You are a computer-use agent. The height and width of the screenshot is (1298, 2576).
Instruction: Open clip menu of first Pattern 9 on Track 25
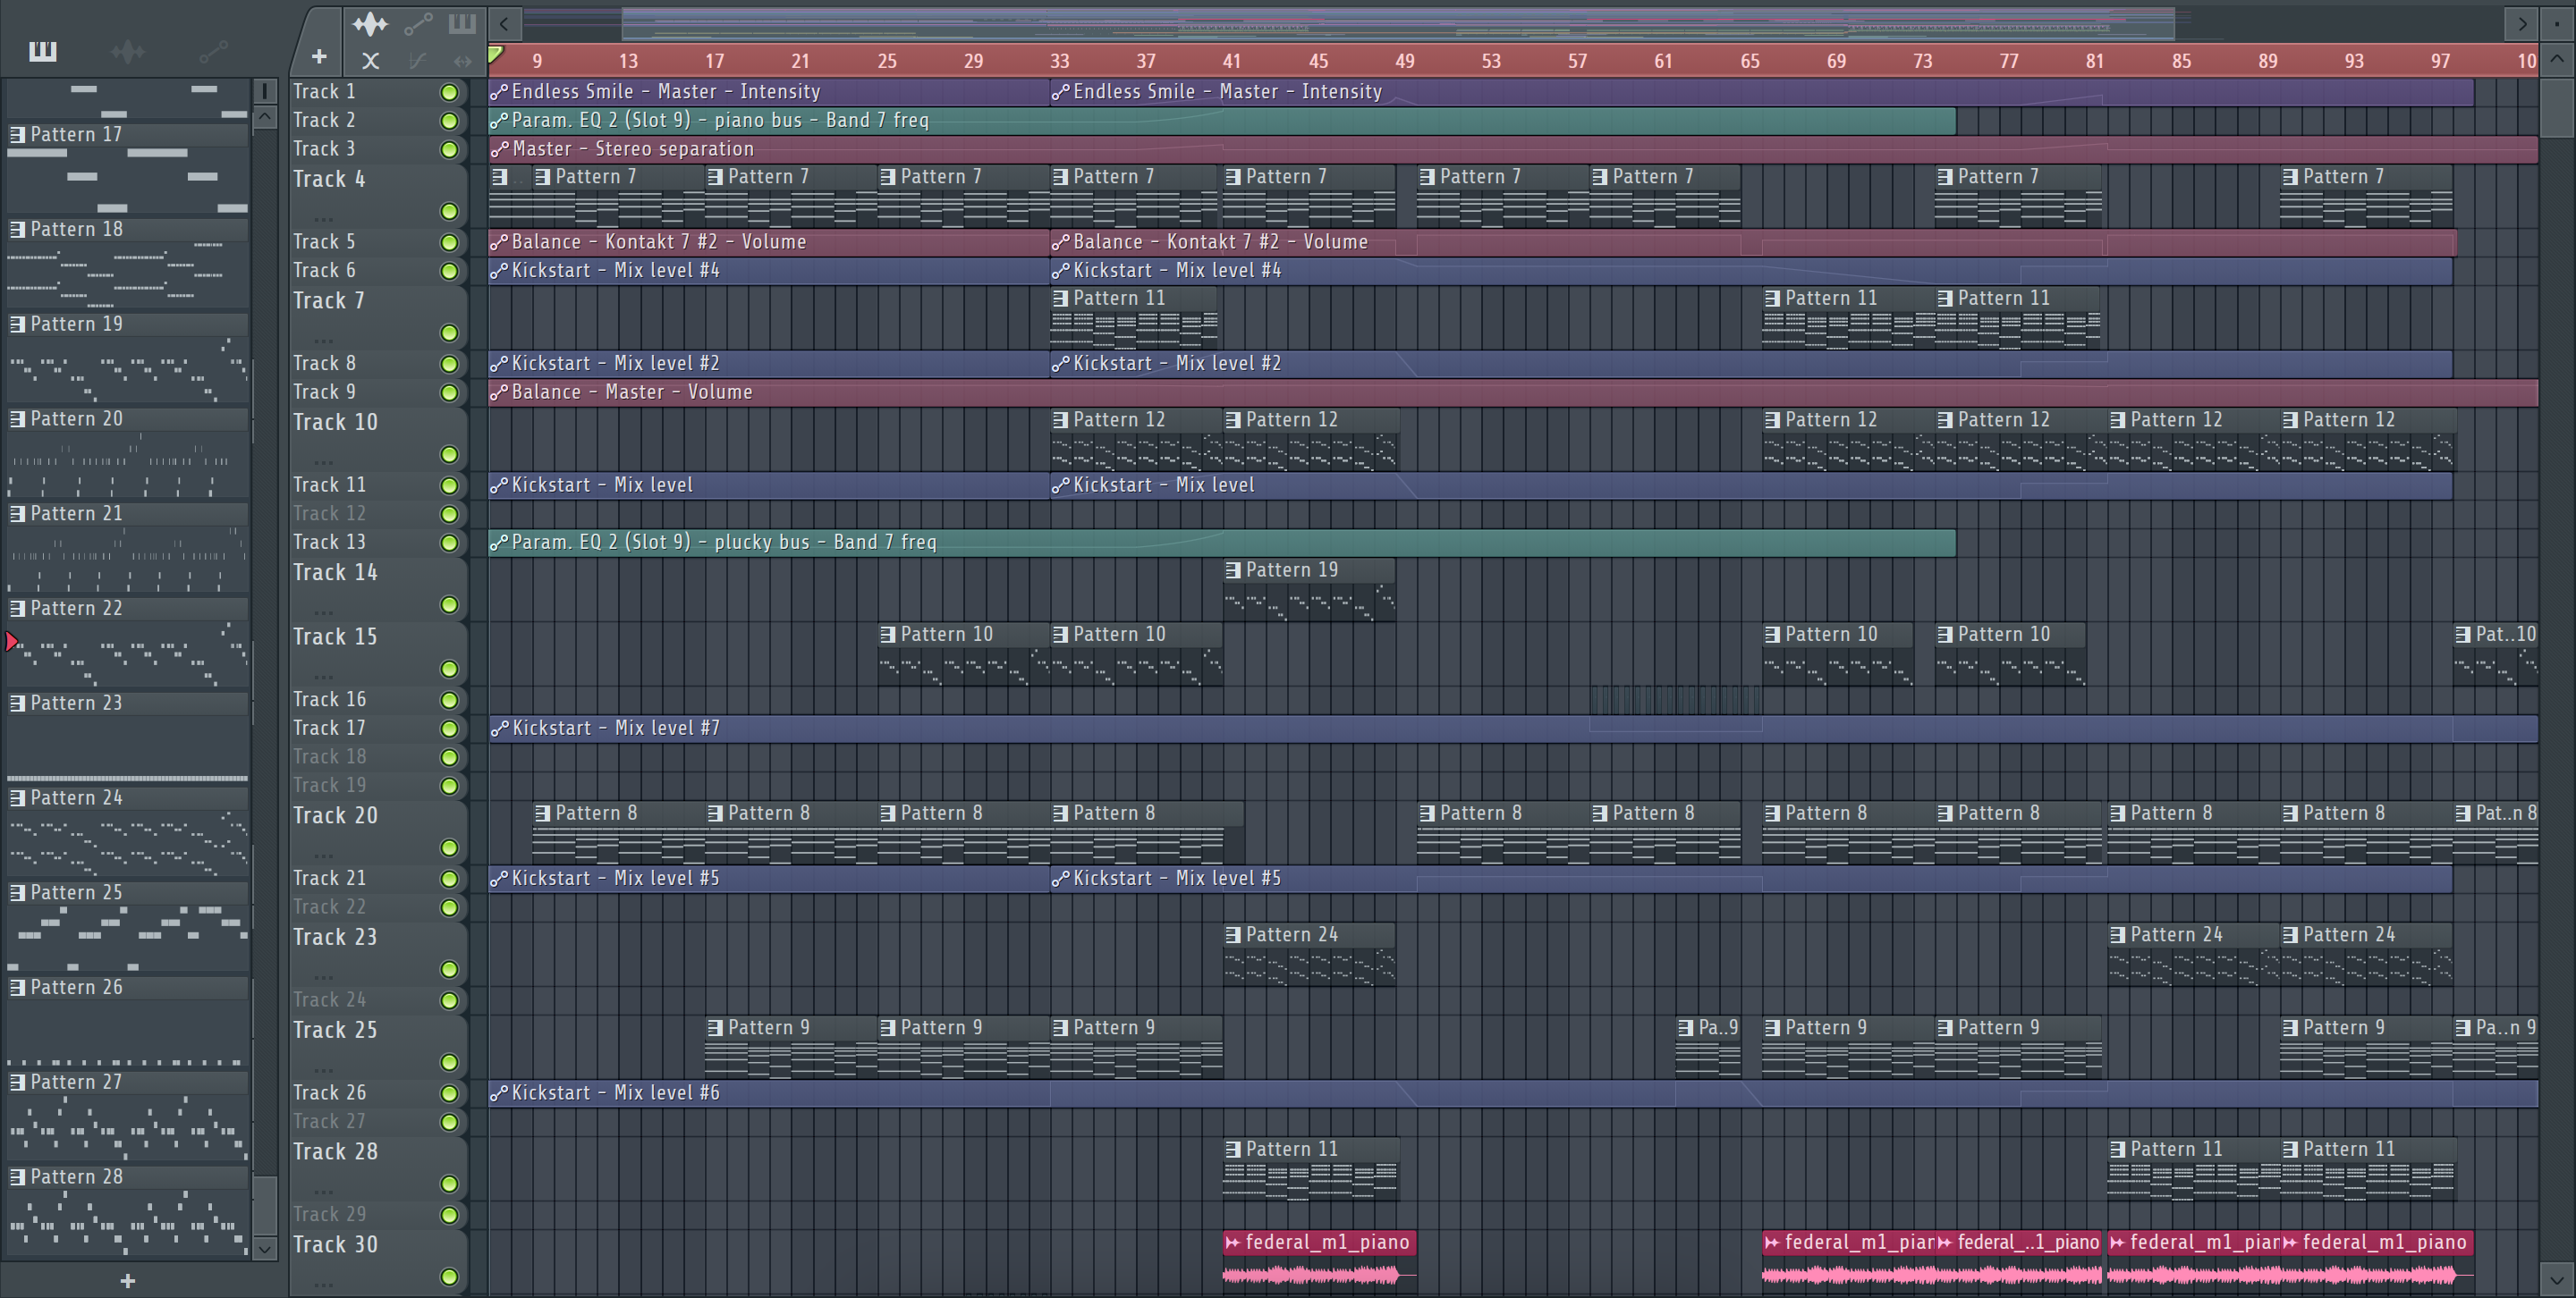pos(715,1028)
